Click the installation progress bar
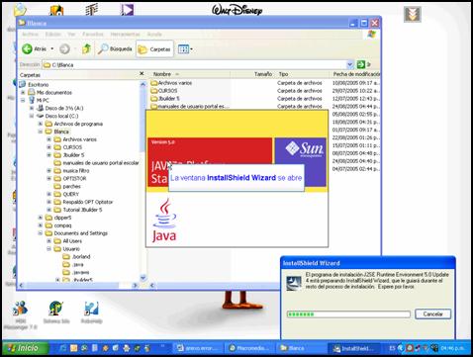 coord(348,314)
